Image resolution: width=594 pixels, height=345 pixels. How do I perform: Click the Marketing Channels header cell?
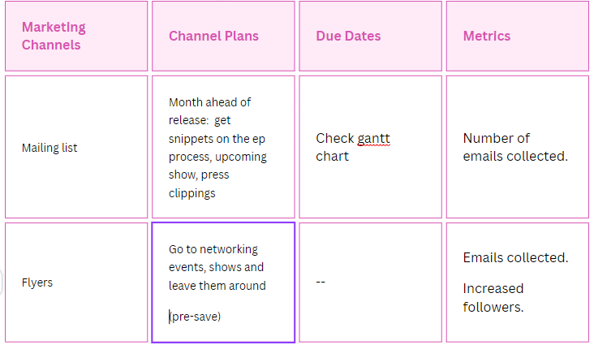point(76,36)
